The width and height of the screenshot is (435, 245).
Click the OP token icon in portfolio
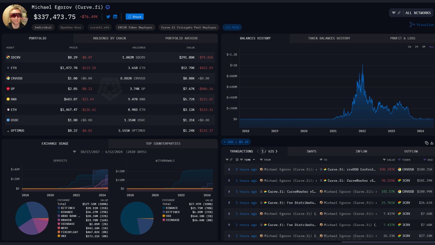click(x=8, y=89)
